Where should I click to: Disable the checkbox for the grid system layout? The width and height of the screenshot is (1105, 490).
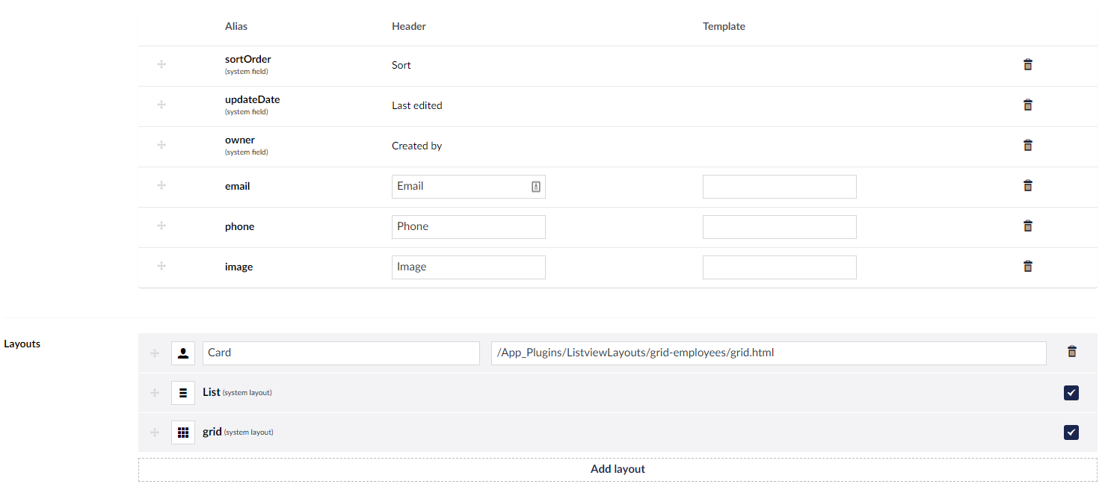pyautogui.click(x=1071, y=432)
